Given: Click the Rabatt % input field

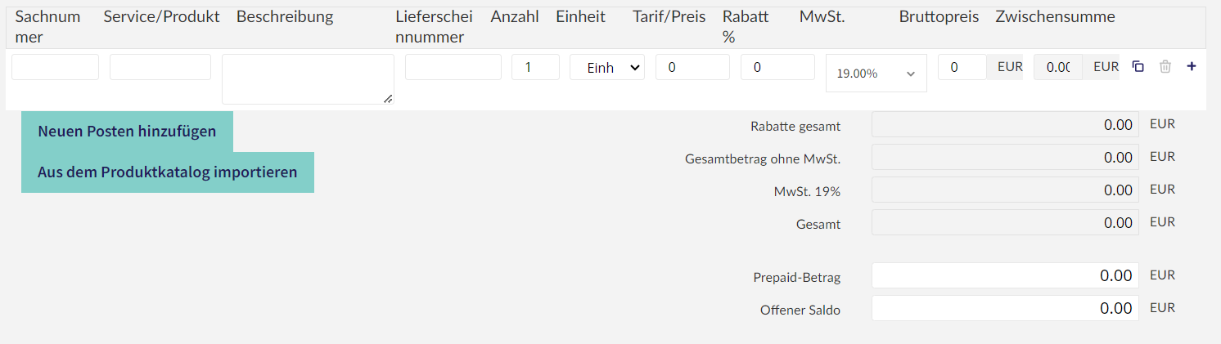Looking at the screenshot, I should [x=777, y=67].
